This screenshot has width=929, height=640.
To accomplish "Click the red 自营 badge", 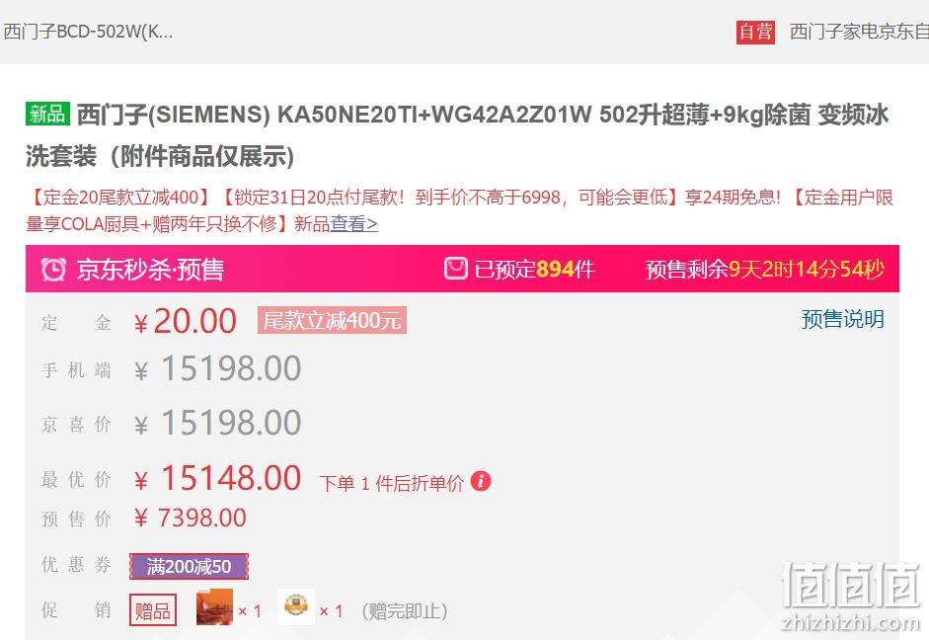I will 755,32.
